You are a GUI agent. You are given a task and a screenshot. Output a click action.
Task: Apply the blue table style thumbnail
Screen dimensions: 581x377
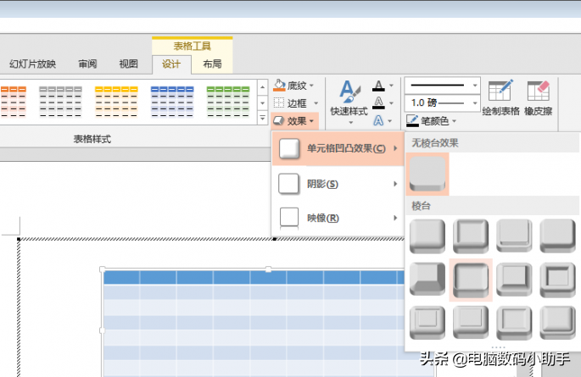tap(172, 102)
